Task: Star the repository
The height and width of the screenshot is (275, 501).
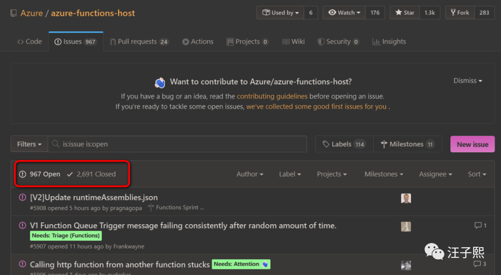Action: click(x=405, y=13)
